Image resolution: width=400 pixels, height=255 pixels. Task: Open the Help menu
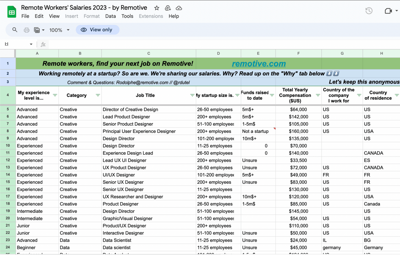174,16
